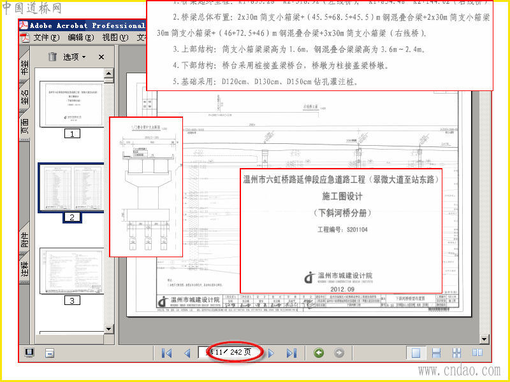Screen dimensions: 510x382
Task: Select Continuous page layout icon
Action: tap(436, 353)
